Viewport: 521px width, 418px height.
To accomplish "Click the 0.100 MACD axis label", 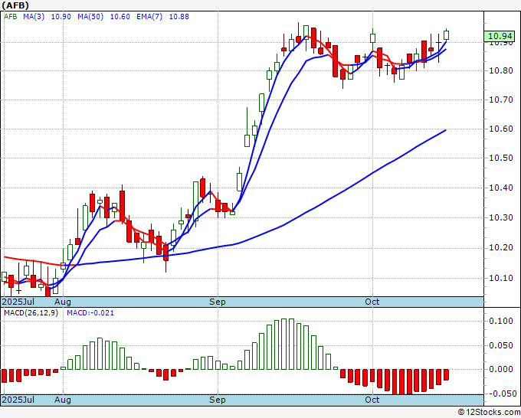I will point(501,321).
